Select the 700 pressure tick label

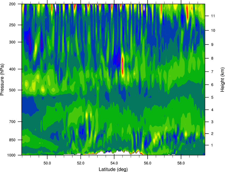(12, 122)
